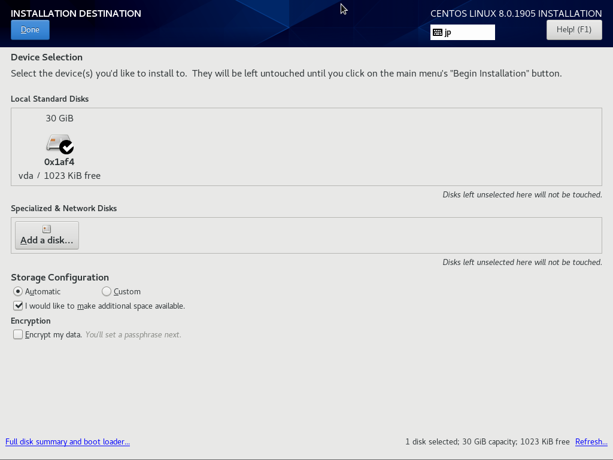
Task: Click the checkmark badge on the disk
Action: coord(67,147)
